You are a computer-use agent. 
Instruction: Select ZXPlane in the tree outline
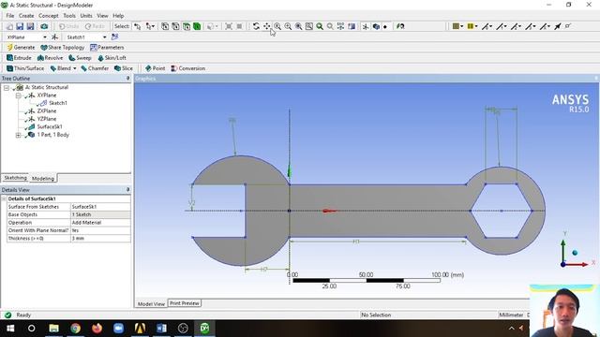(46, 110)
